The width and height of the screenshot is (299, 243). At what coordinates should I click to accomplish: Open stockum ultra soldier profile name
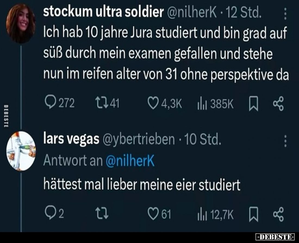(x=103, y=12)
